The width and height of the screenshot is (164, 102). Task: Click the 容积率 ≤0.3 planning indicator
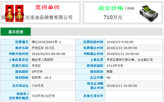[42, 77]
